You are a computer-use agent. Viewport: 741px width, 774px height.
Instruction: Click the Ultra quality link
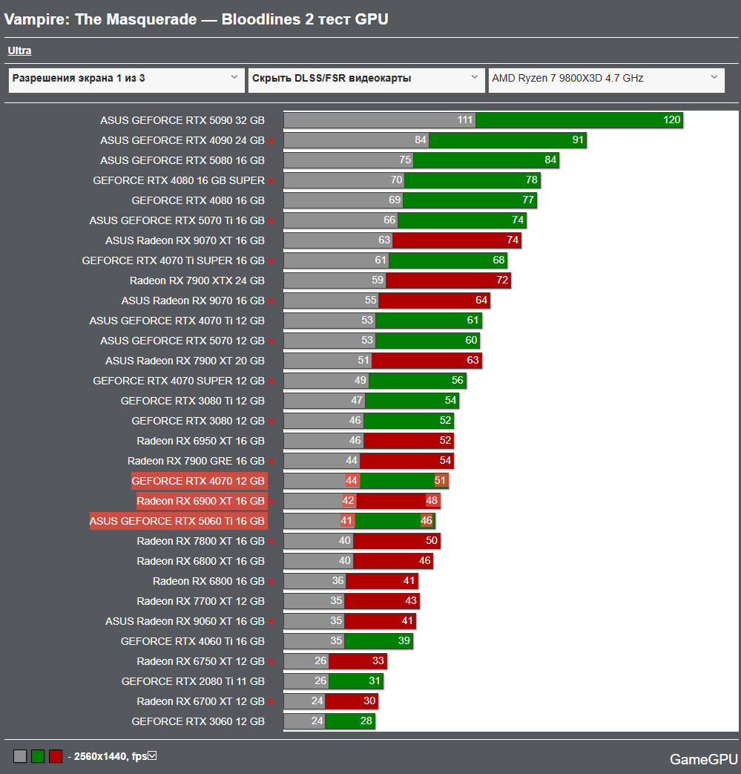19,50
